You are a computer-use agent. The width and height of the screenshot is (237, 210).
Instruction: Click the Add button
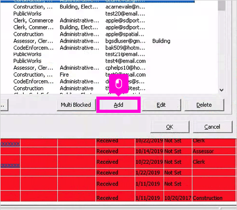(x=118, y=105)
